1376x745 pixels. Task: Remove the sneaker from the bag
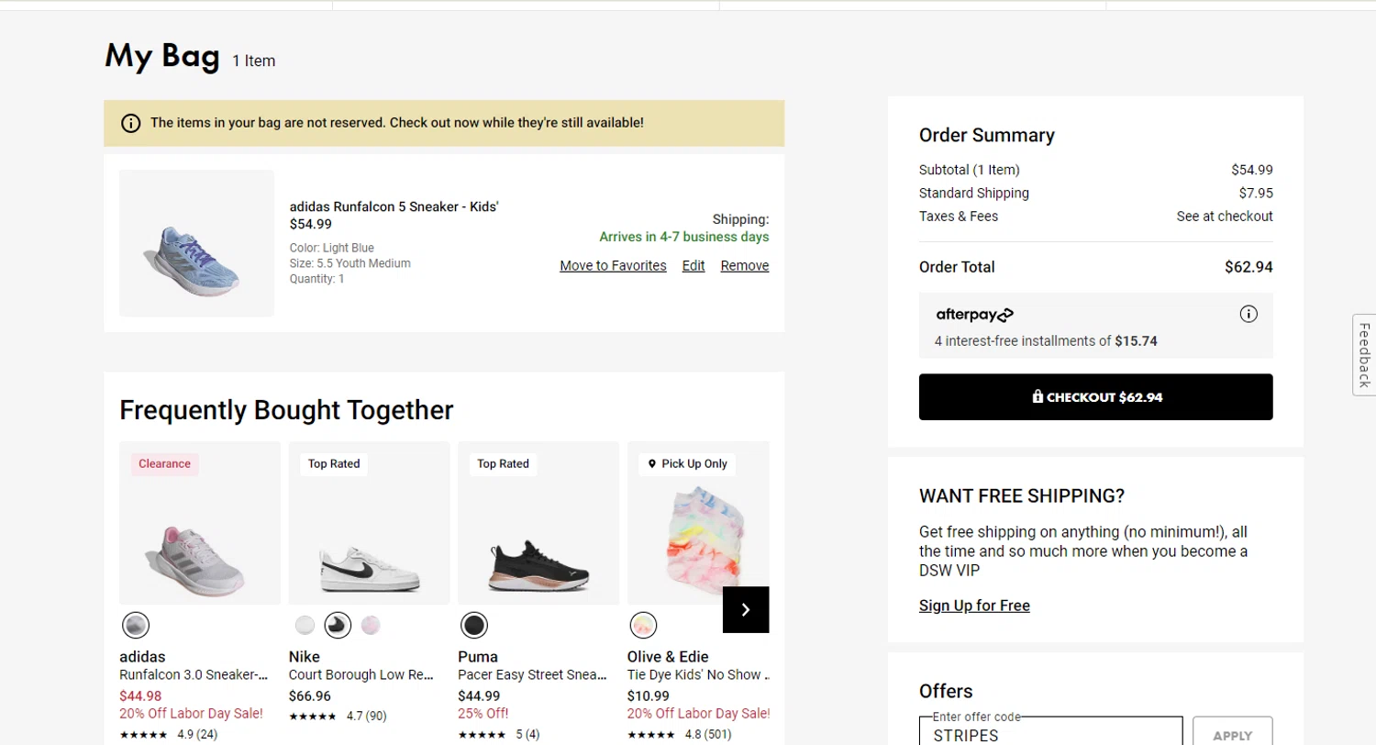tap(745, 266)
